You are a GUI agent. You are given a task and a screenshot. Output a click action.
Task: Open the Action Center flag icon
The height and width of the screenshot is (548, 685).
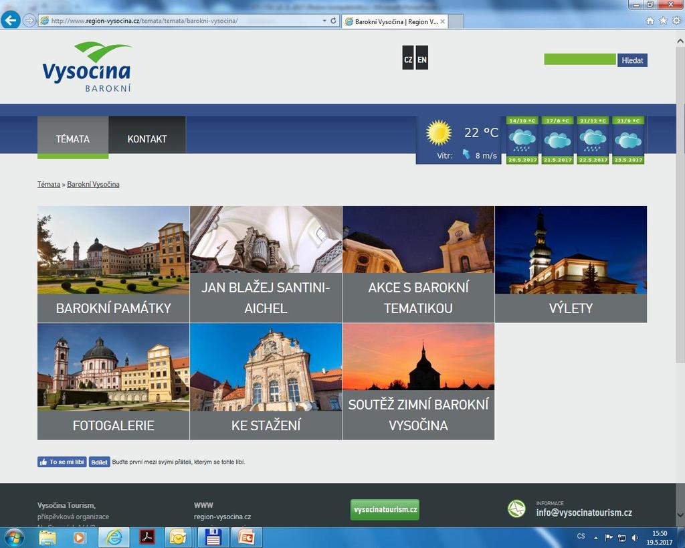coord(609,537)
